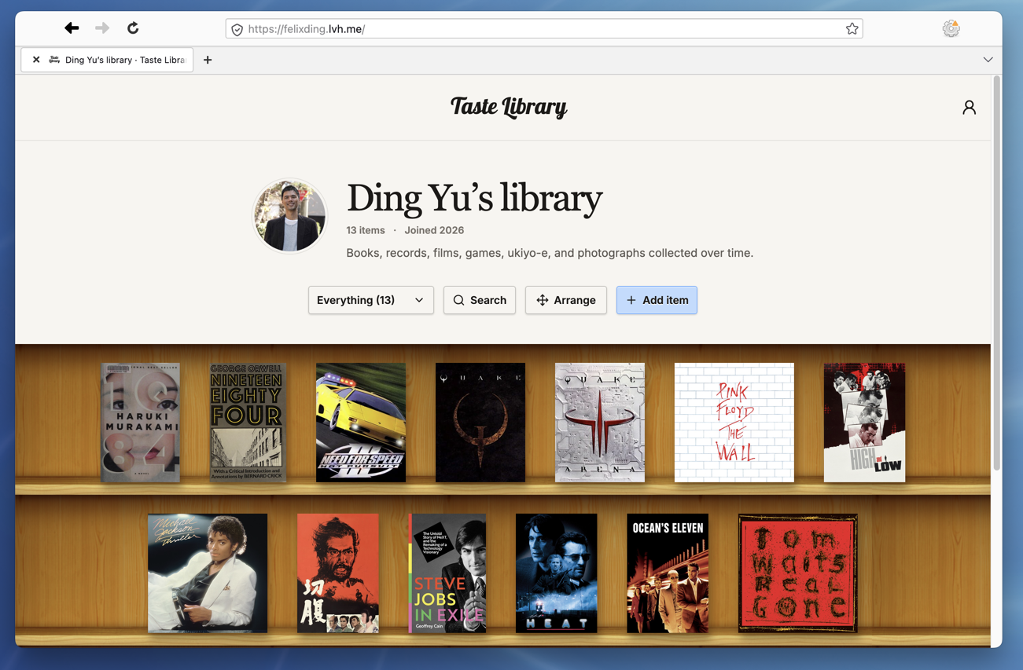Screen dimensions: 1023x670
Task: Open the 1Q84 Murakami book cover
Action: pyautogui.click(x=141, y=423)
